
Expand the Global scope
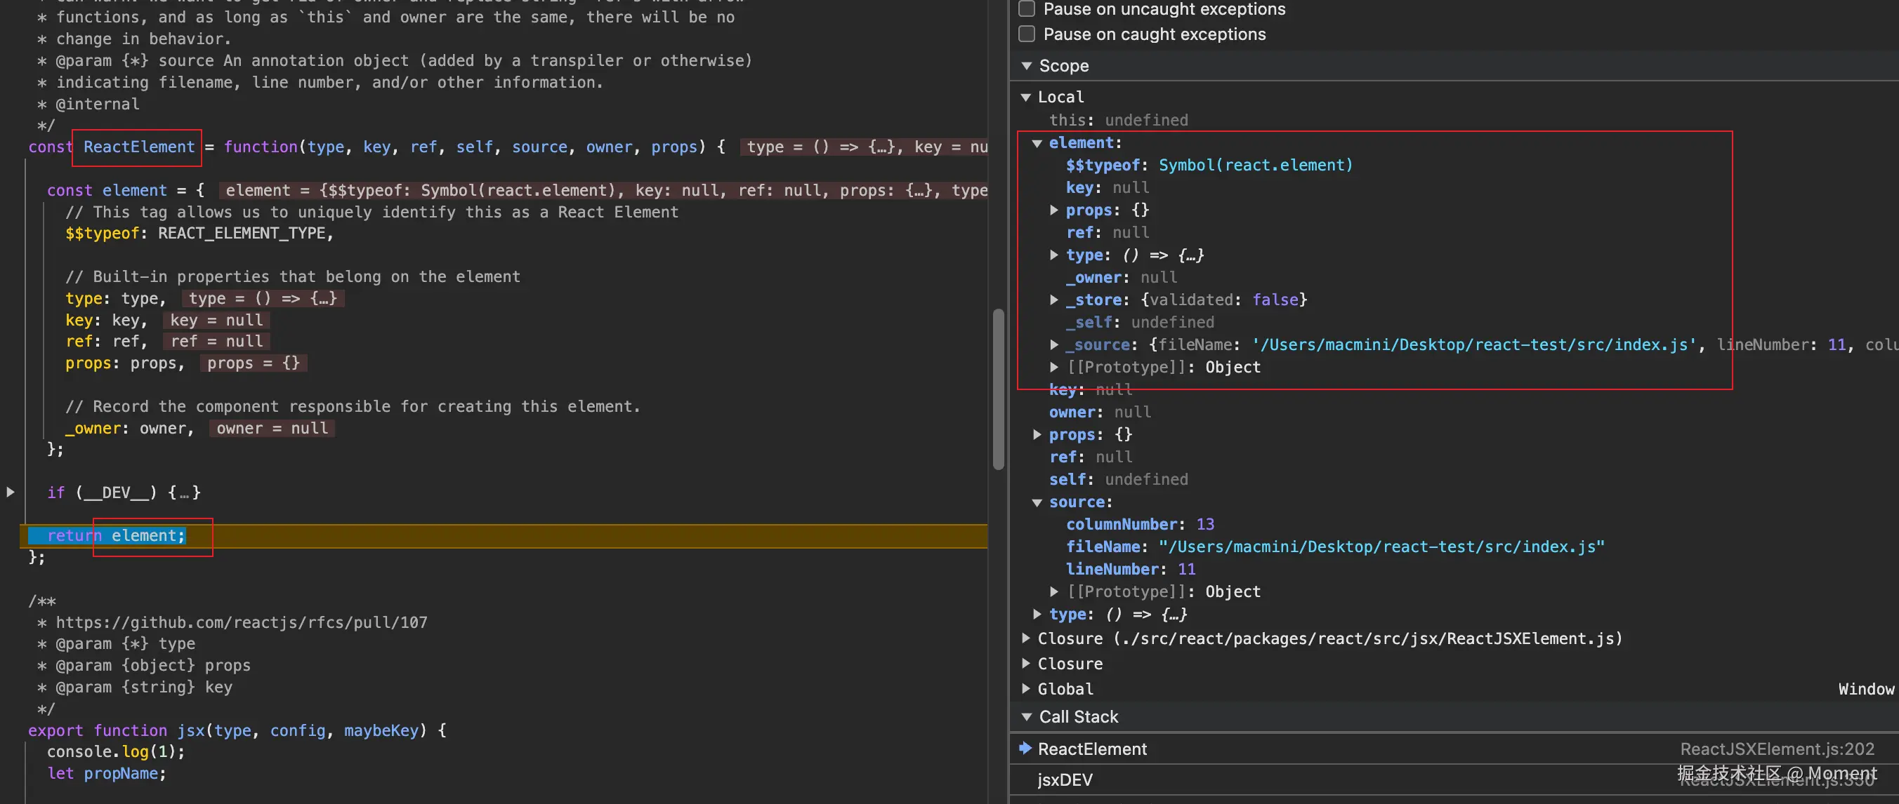[1025, 688]
